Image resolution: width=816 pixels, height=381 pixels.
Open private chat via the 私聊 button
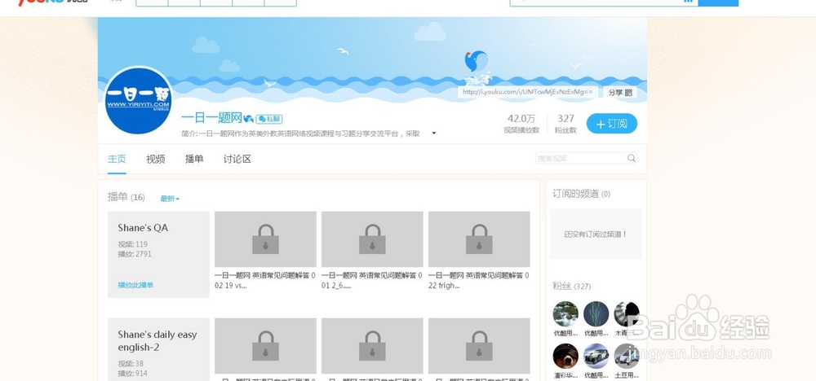(x=269, y=119)
